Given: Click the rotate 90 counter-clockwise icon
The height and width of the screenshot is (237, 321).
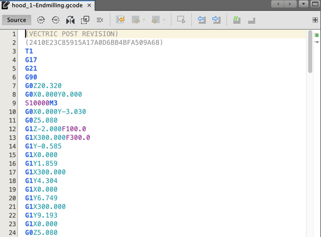Looking at the screenshot, I should (x=56, y=20).
